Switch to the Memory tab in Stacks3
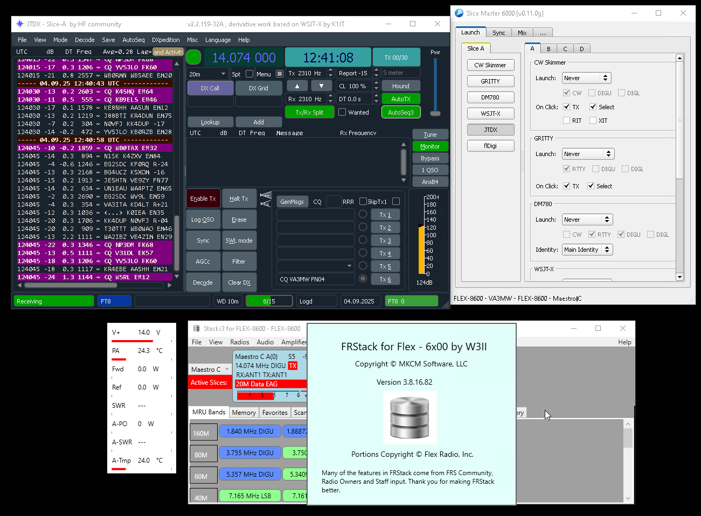This screenshot has width=701, height=516. coord(244,413)
